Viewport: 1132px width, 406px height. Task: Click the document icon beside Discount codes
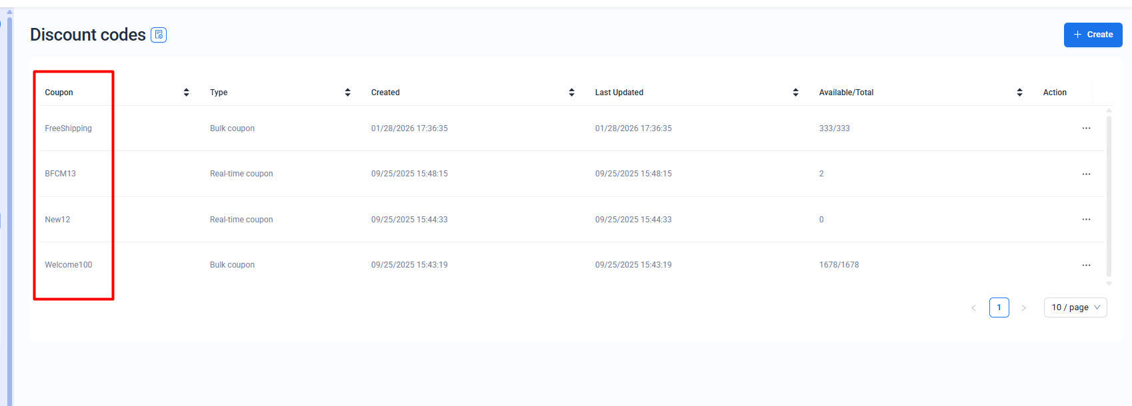pos(159,35)
